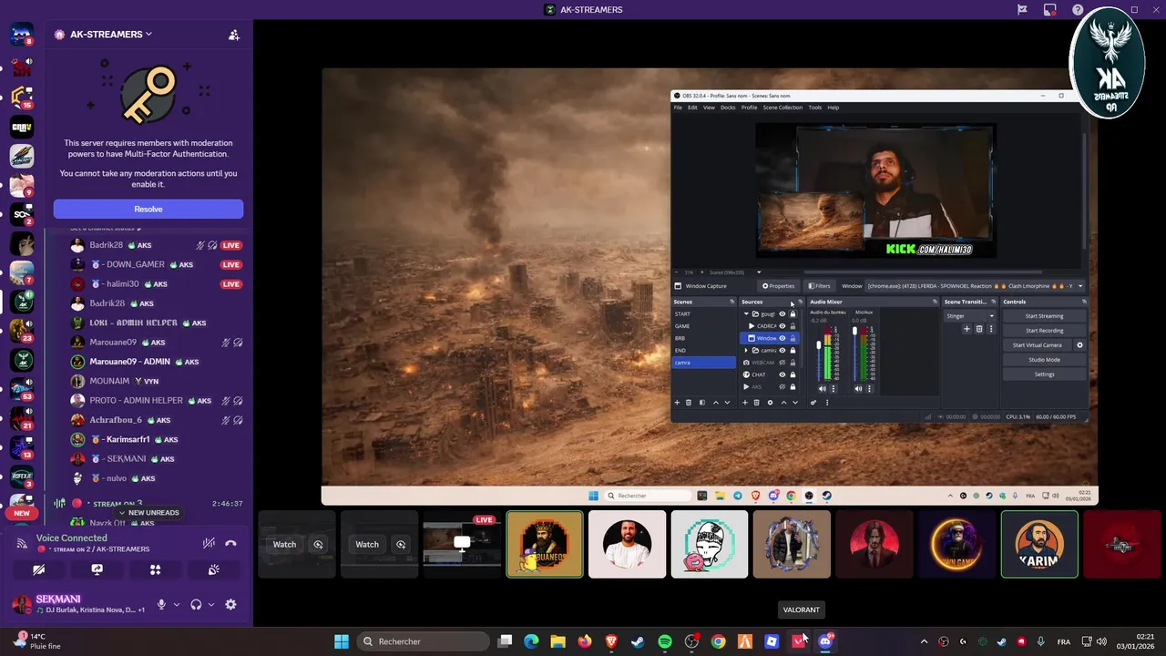This screenshot has width=1166, height=656.
Task: Open the Edit menu in the streamed OBS window
Action: point(692,108)
